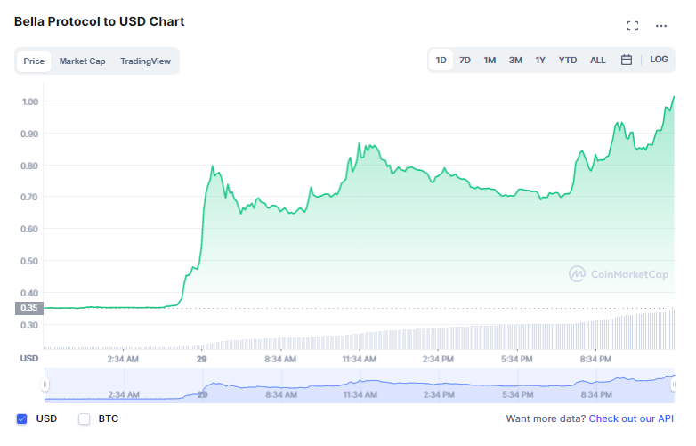Open the calendar date range picker
Image resolution: width=696 pixels, height=446 pixels.
626,60
